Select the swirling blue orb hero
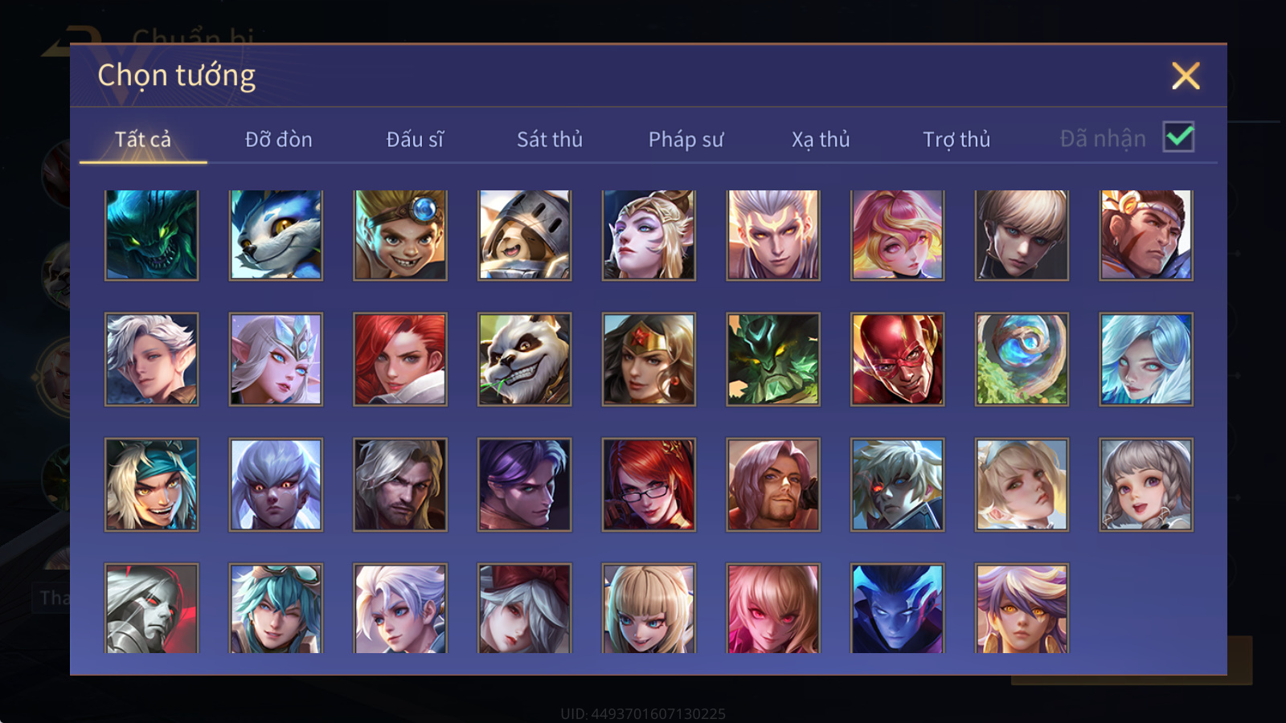1286x723 pixels. [1022, 359]
